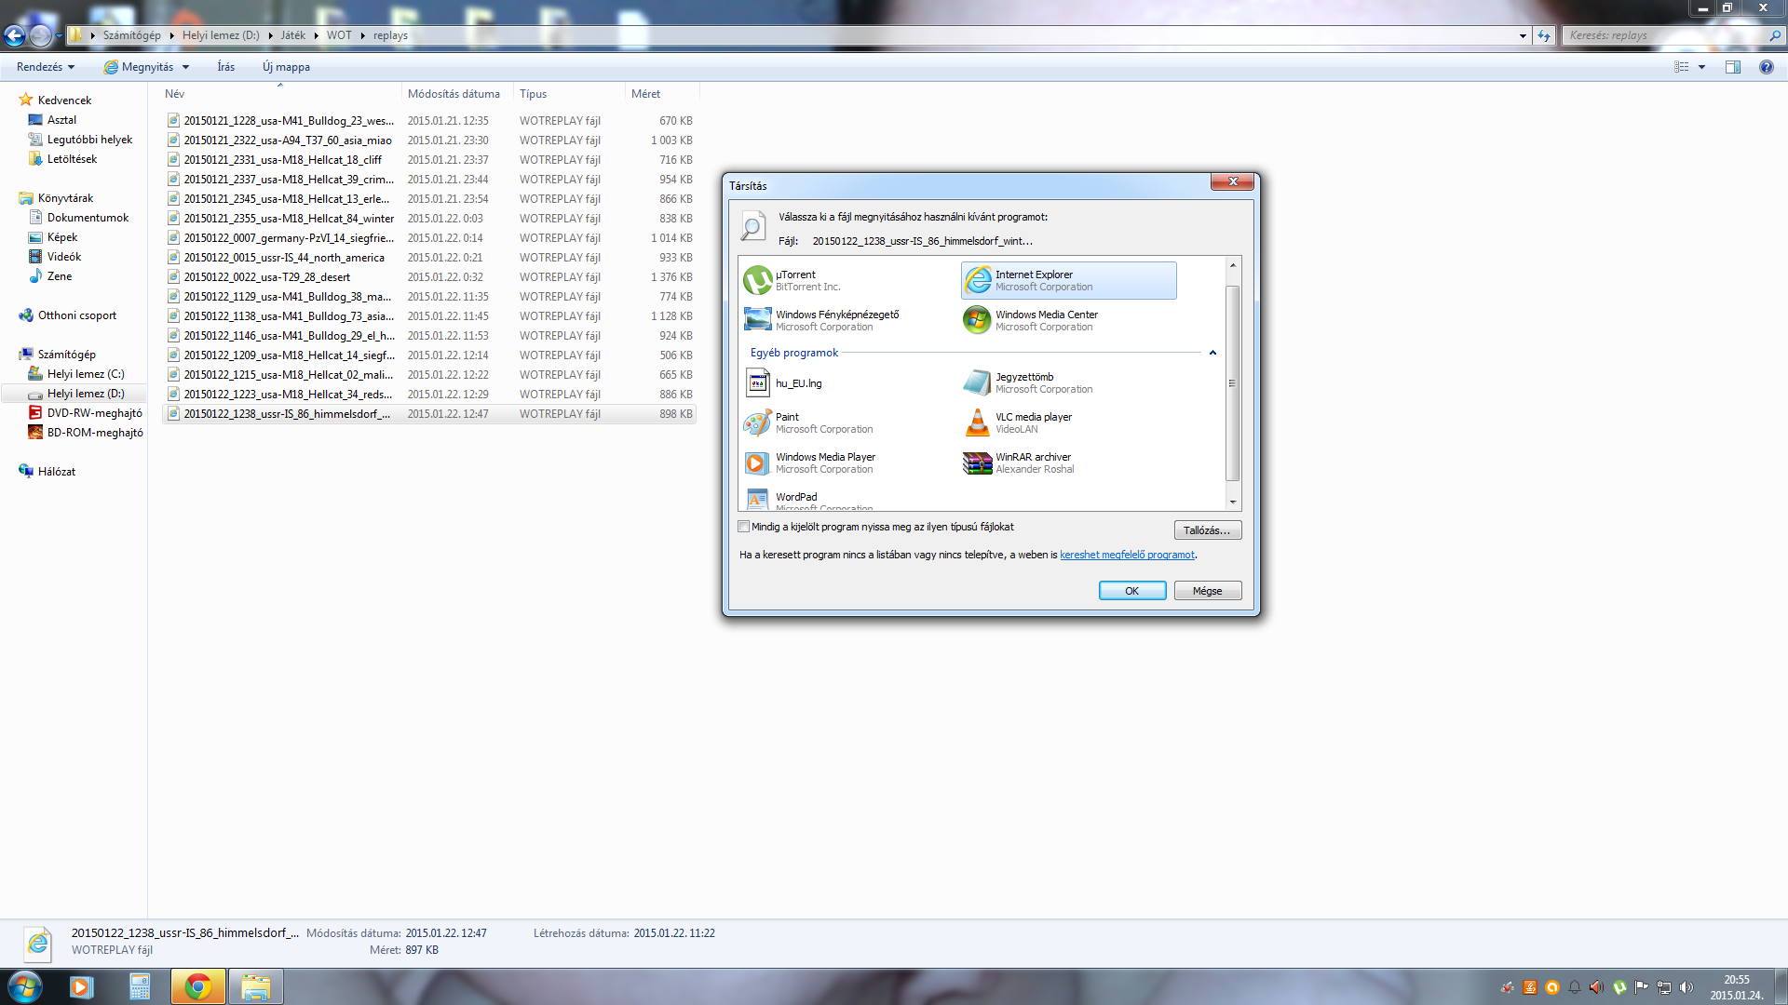Collapse the Egyéb programok section
This screenshot has height=1005, width=1788.
(x=1212, y=353)
